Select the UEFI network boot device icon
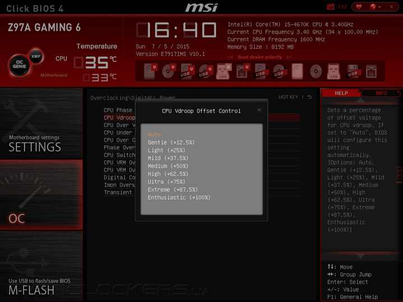 (x=242, y=71)
